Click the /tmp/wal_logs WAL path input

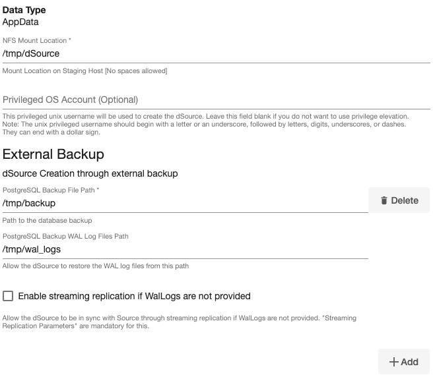[x=185, y=249]
